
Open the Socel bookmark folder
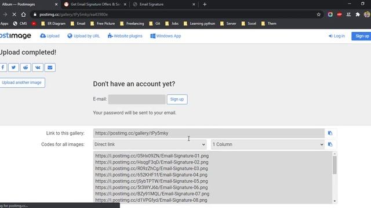249,24
